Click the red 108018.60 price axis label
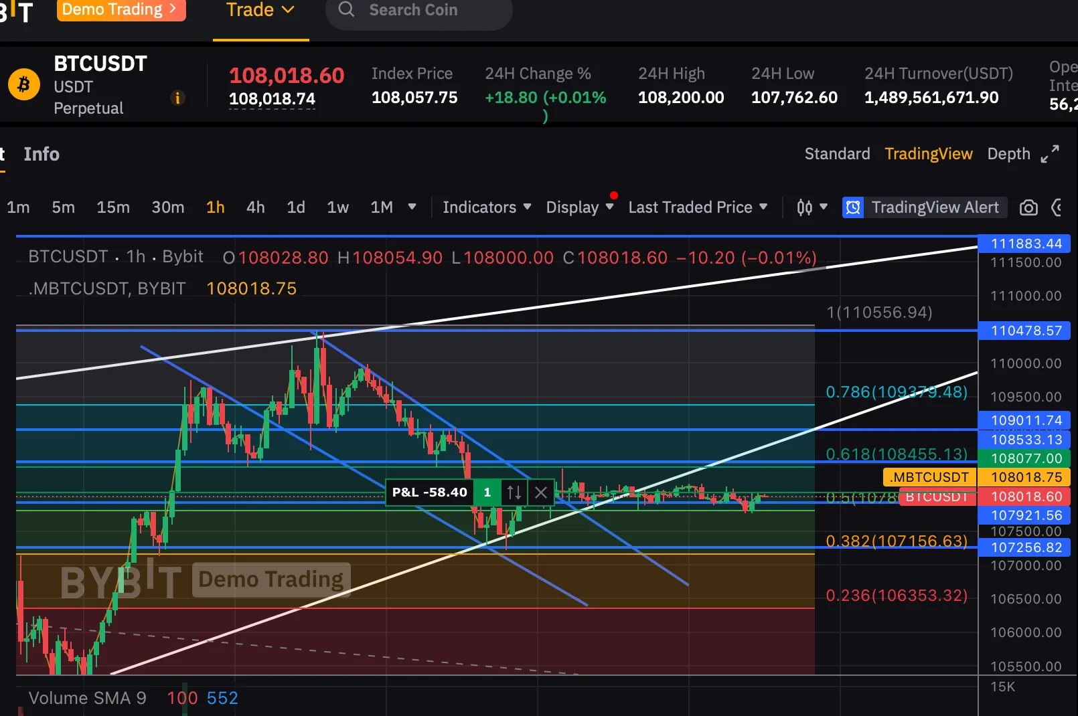Viewport: 1078px width, 716px height. pyautogui.click(x=1024, y=497)
